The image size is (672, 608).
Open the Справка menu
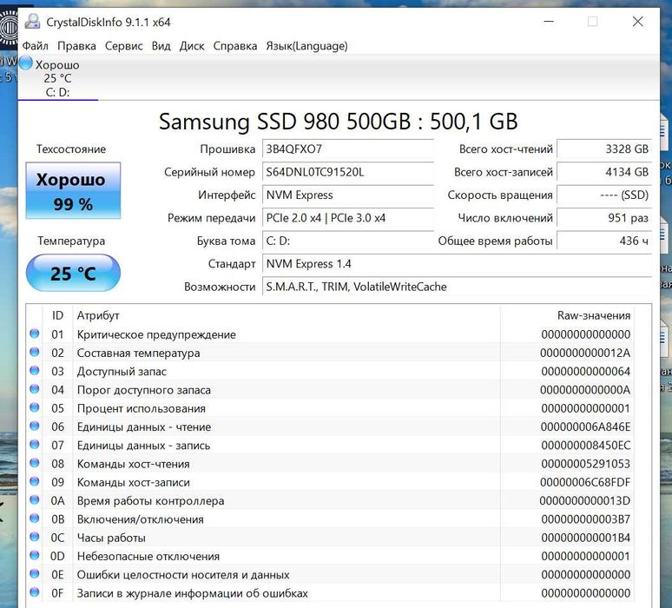[235, 46]
